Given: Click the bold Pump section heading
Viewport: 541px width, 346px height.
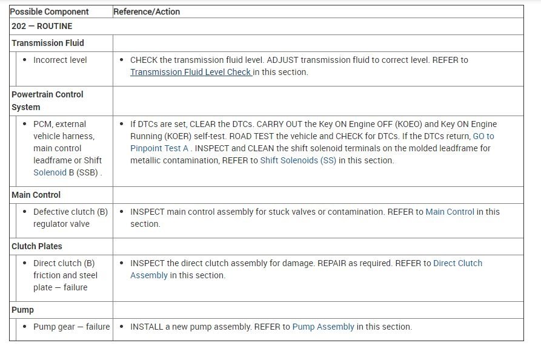Looking at the screenshot, I should [22, 310].
